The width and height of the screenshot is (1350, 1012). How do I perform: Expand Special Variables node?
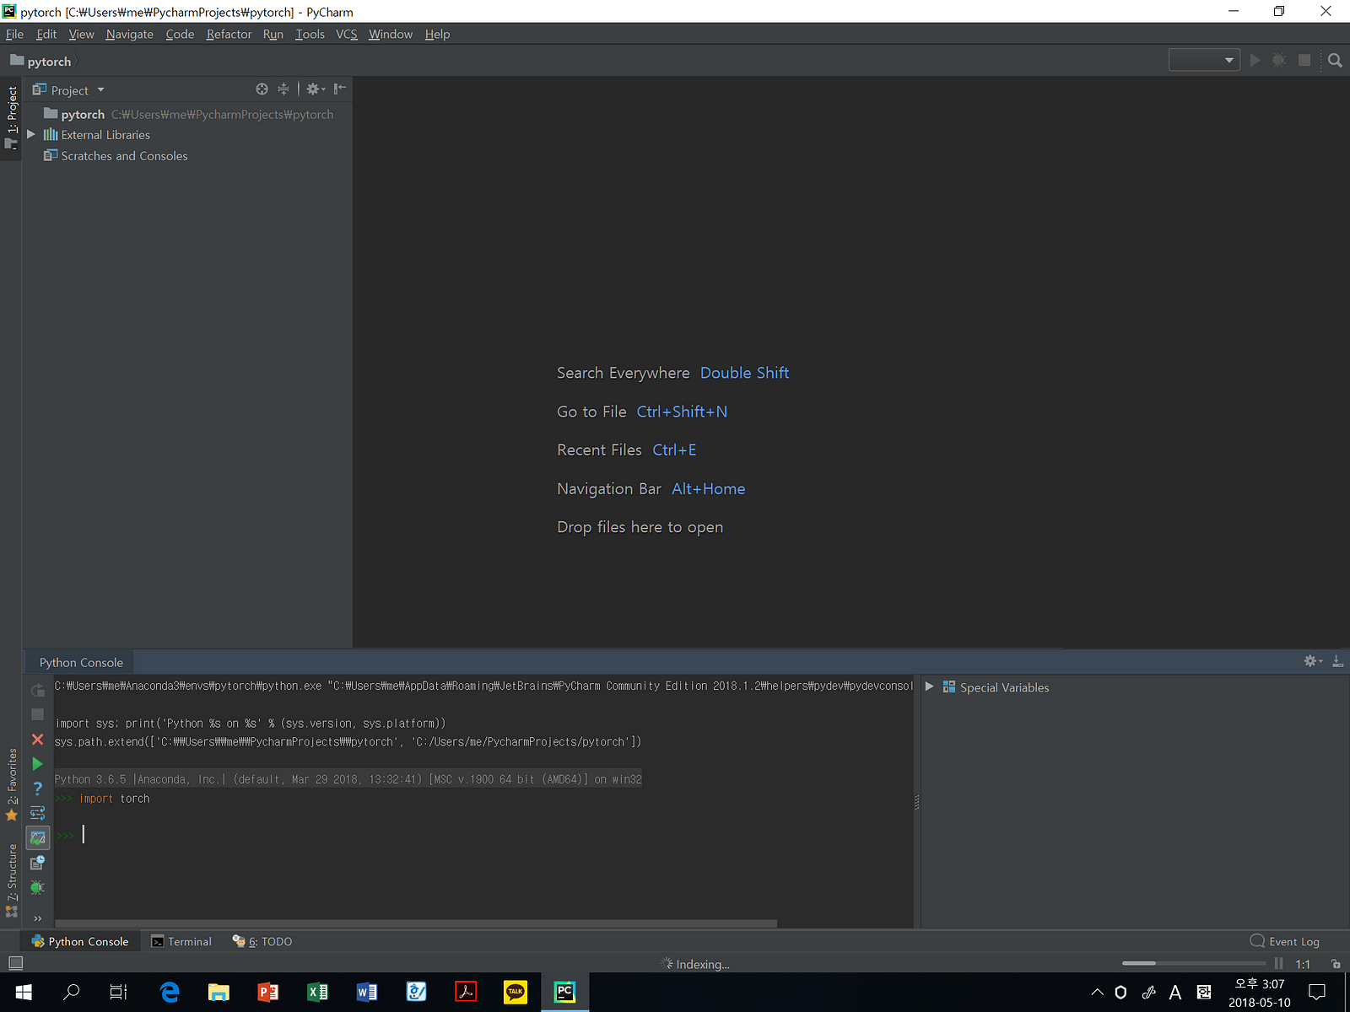pos(930,686)
